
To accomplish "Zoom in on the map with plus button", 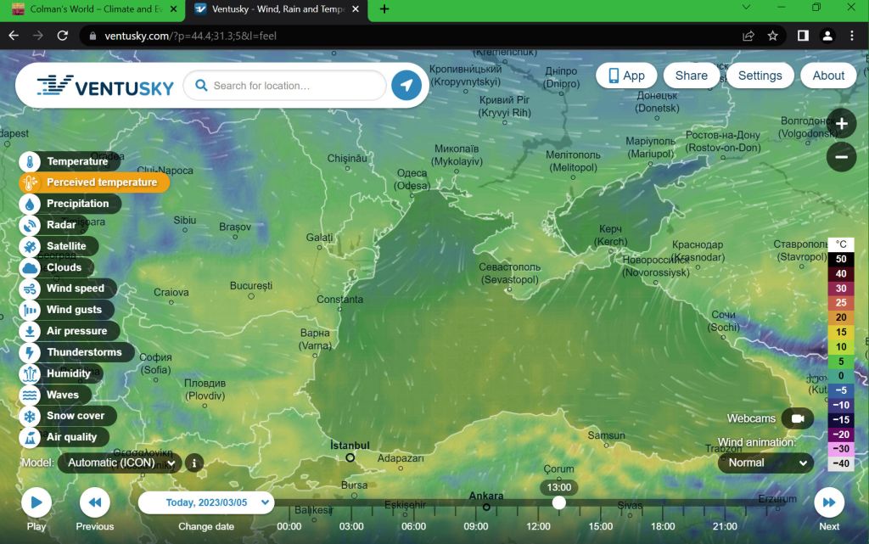I will click(841, 124).
